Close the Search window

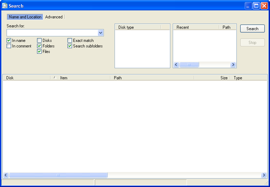[264, 6]
